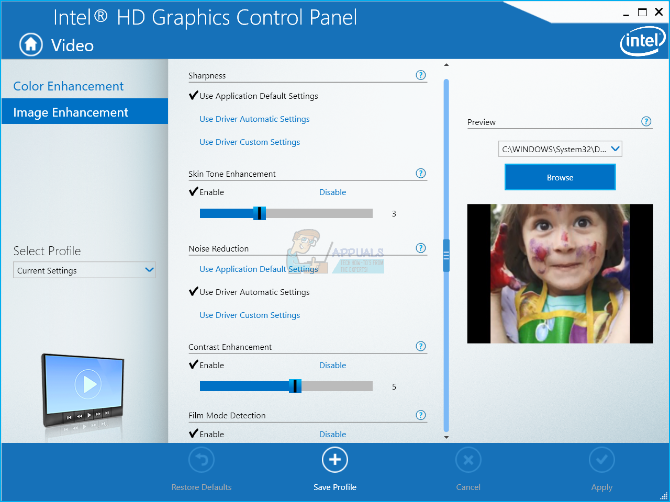Image resolution: width=670 pixels, height=502 pixels.
Task: Go to the Home screen icon
Action: [31, 44]
